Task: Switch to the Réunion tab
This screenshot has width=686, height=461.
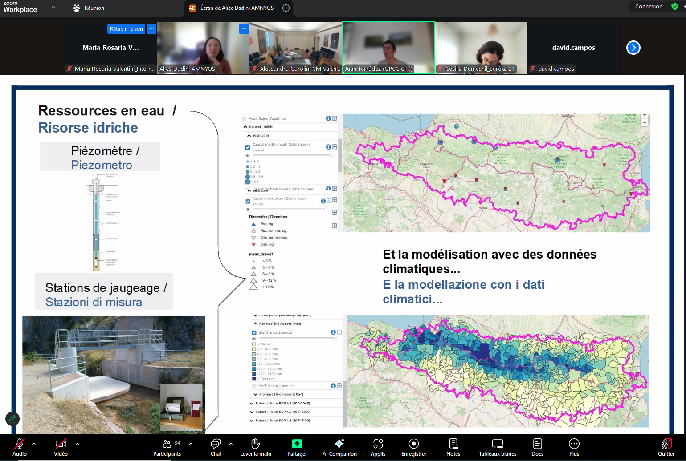Action: point(89,8)
